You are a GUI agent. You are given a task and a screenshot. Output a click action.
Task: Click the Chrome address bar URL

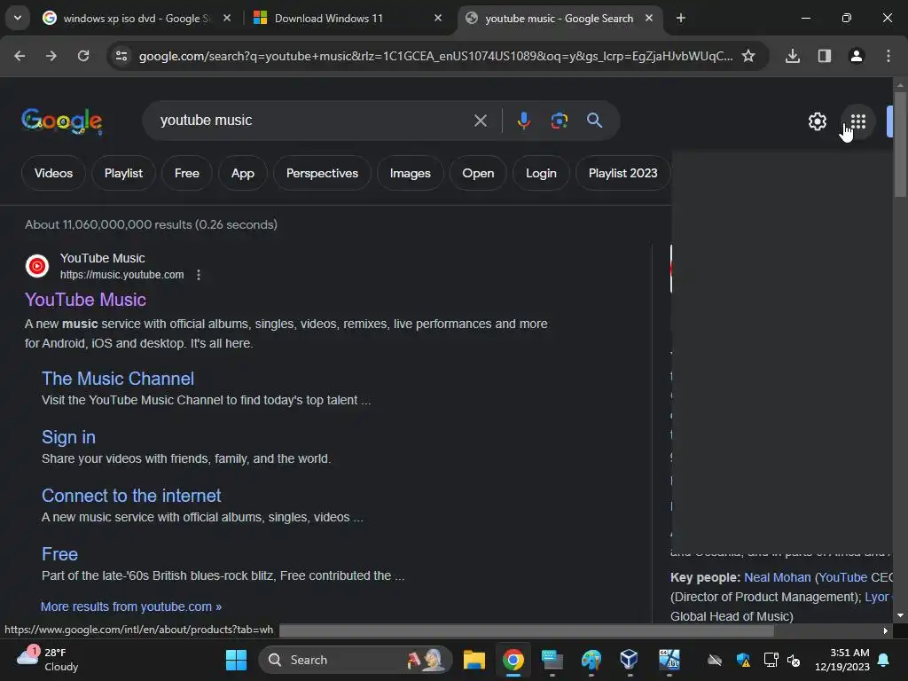point(435,56)
